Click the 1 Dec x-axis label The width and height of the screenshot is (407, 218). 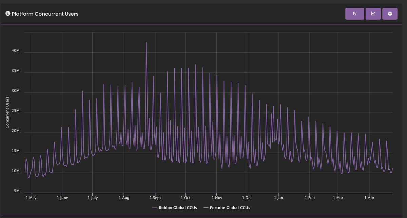pos(247,197)
